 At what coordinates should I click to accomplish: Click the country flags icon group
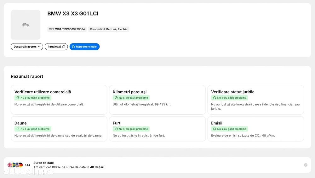click(15, 165)
